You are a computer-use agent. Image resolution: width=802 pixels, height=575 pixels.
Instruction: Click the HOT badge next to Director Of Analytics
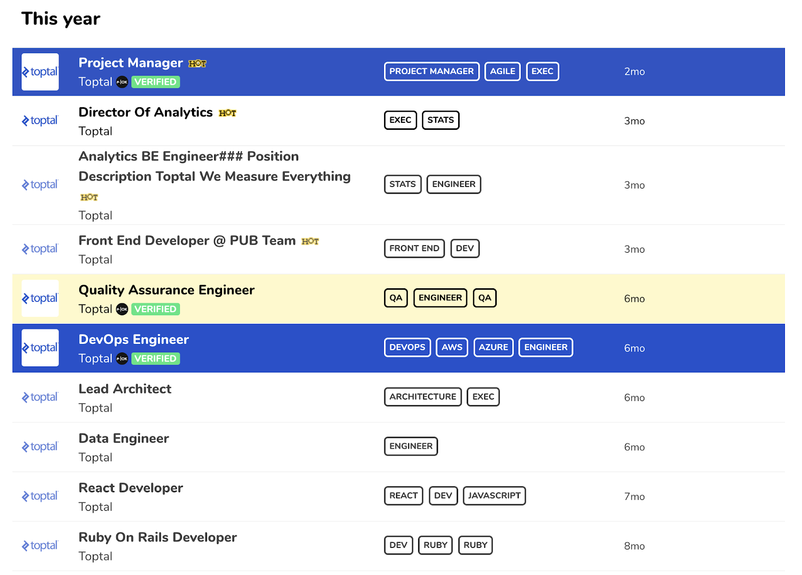pos(228,113)
